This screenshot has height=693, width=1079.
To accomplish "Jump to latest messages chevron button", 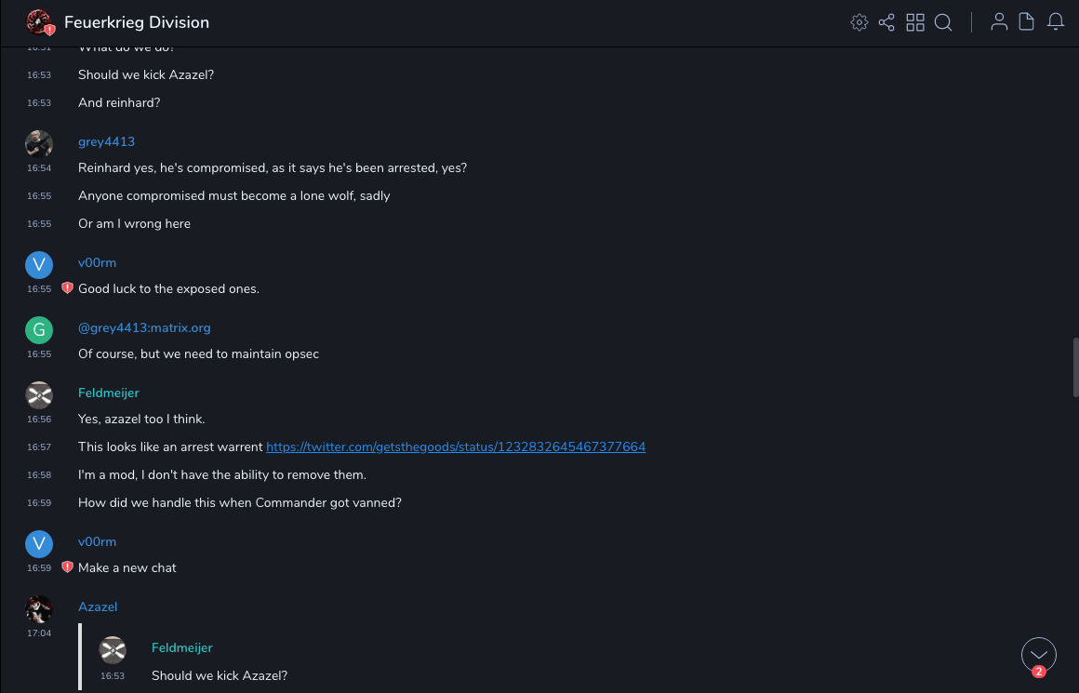I will 1038,655.
